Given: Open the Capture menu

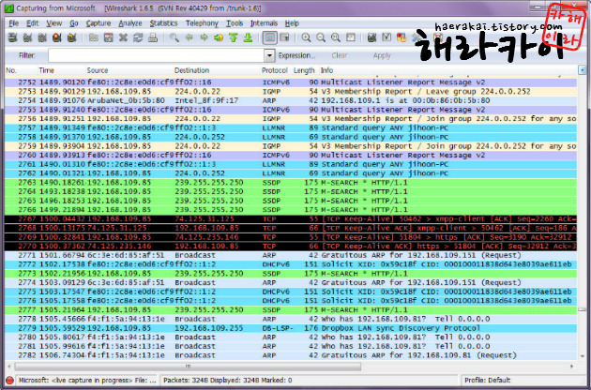Looking at the screenshot, I should (98, 23).
